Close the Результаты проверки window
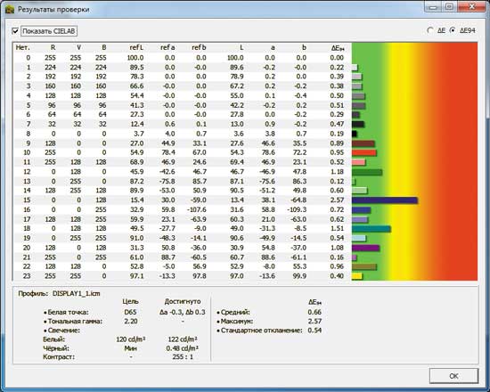Image resolution: width=490 pixels, height=392 pixels. [x=472, y=6]
